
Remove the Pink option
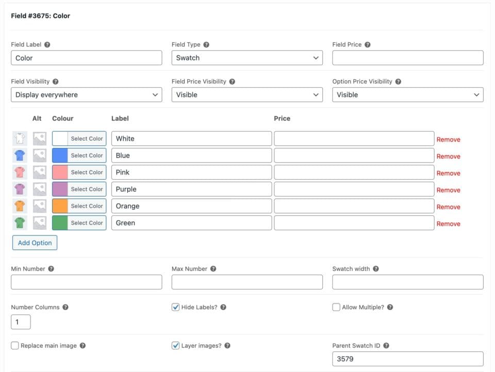tap(448, 173)
